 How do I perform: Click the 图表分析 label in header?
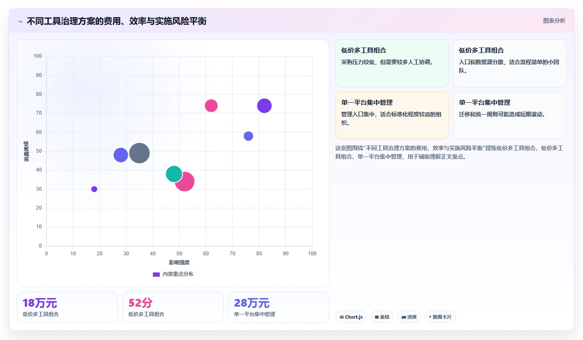click(x=554, y=21)
